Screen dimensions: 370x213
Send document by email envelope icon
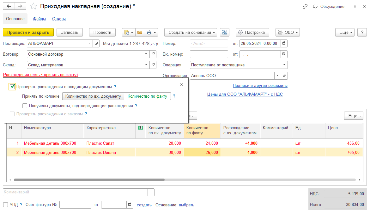(x=139, y=32)
